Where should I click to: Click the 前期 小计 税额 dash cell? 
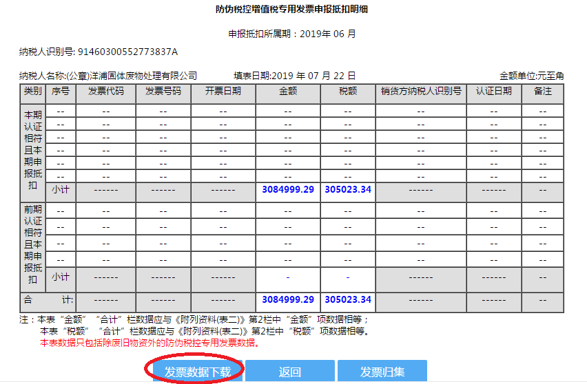click(x=348, y=279)
